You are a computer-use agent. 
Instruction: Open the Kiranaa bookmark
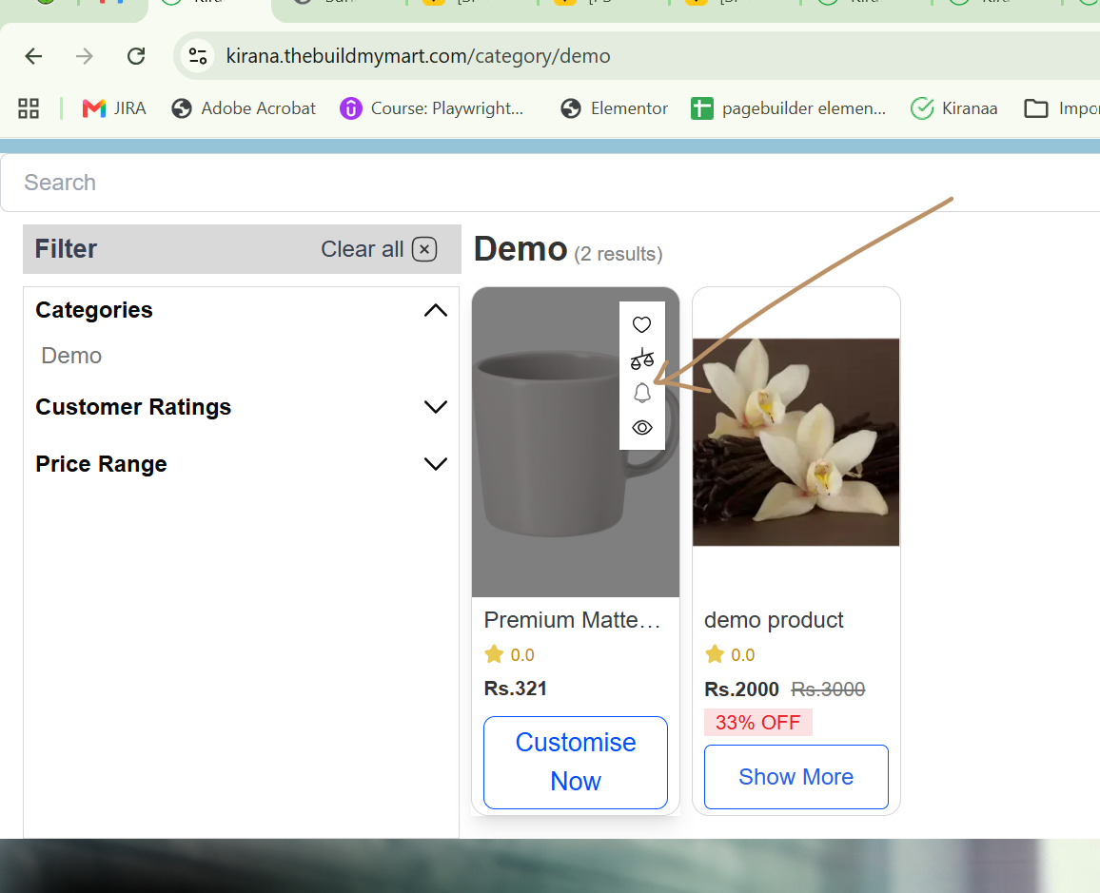pyautogui.click(x=954, y=108)
